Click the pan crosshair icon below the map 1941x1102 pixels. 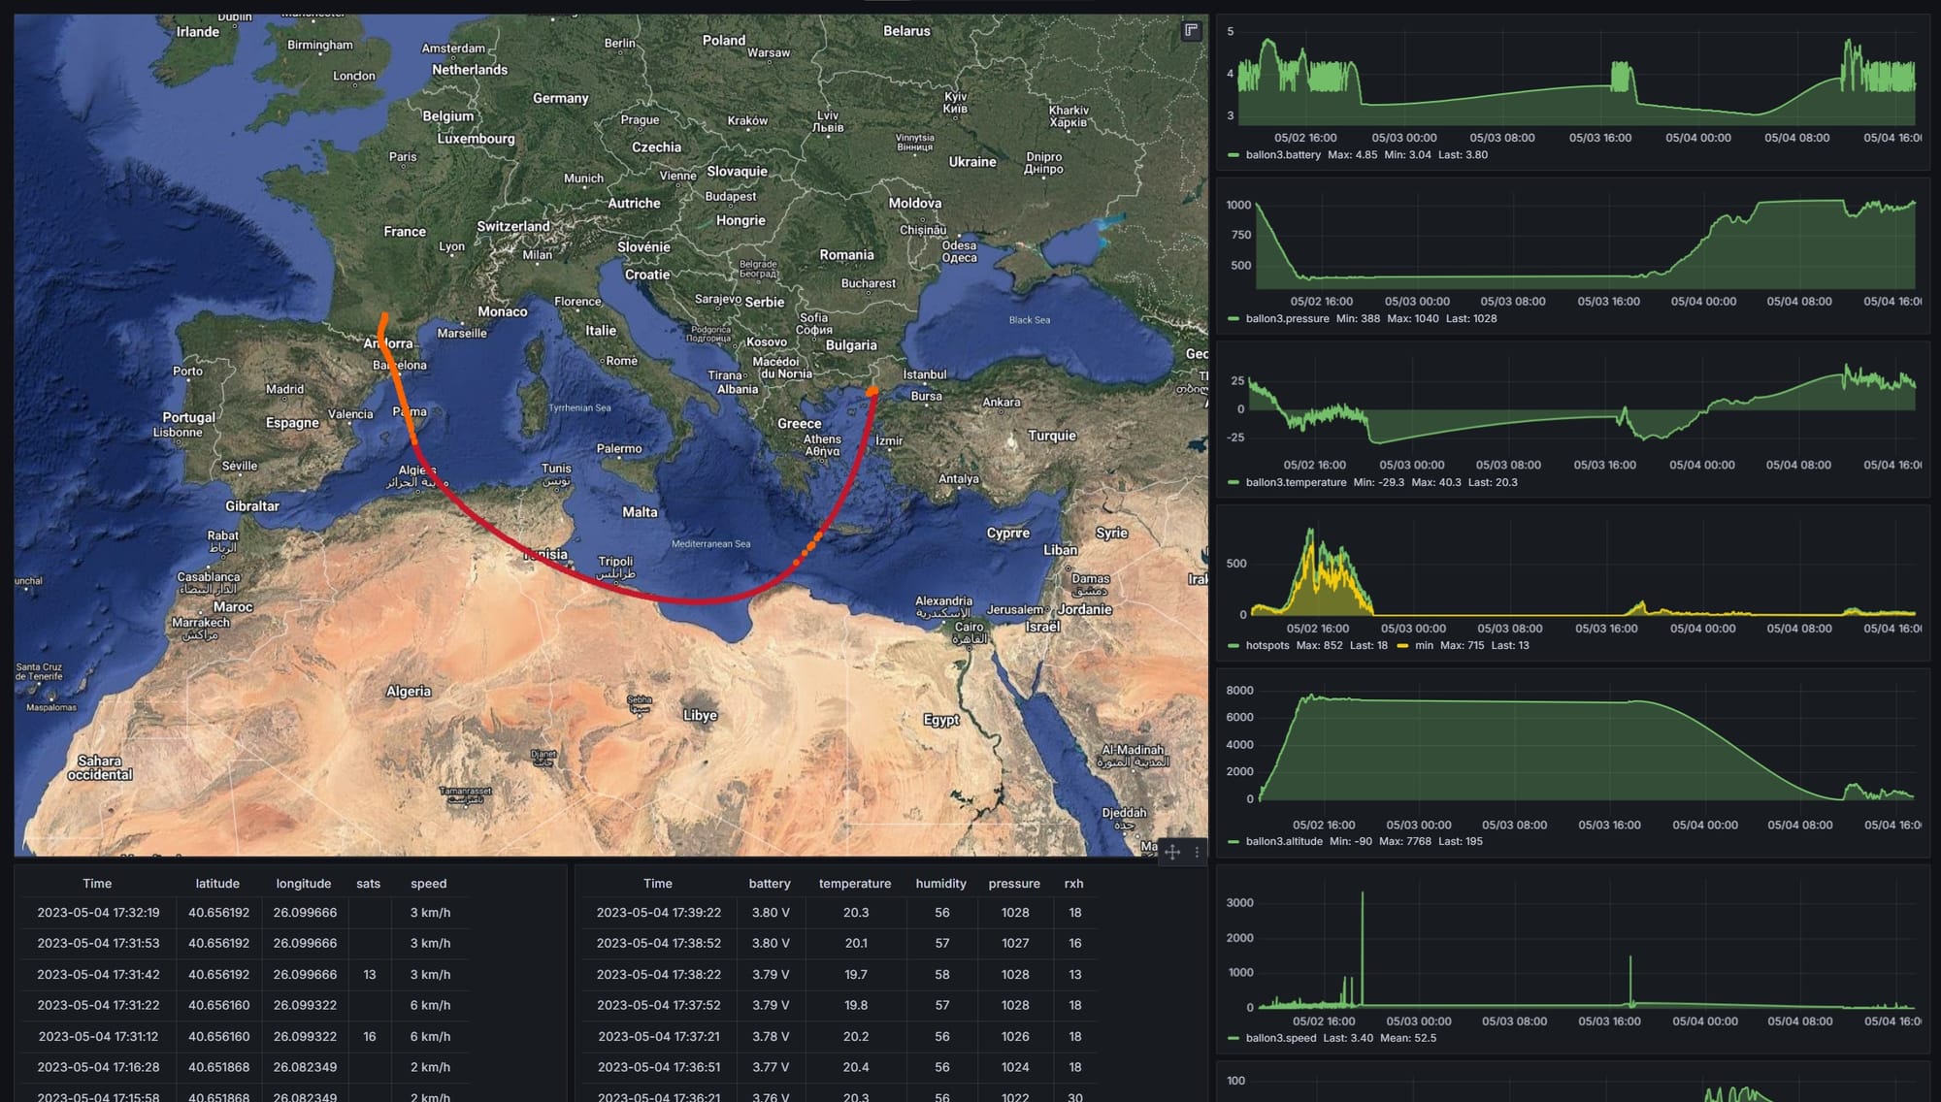click(1173, 853)
